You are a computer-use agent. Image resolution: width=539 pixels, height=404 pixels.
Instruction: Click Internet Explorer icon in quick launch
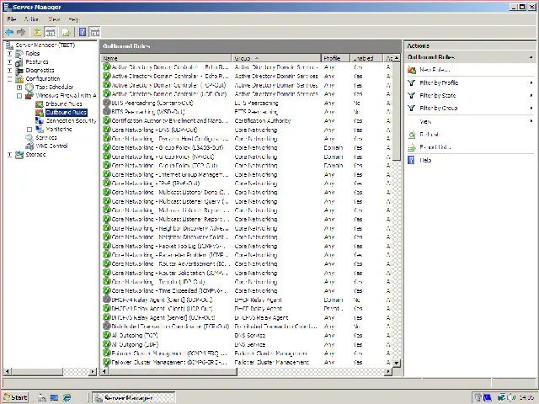point(67,397)
